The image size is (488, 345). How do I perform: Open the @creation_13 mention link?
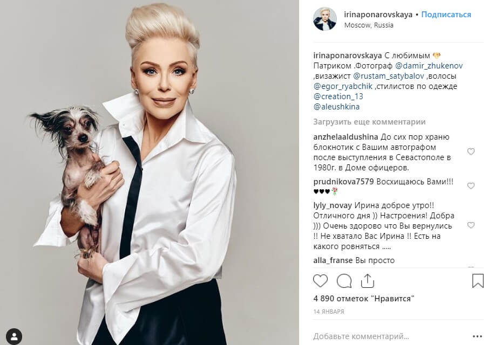point(338,96)
